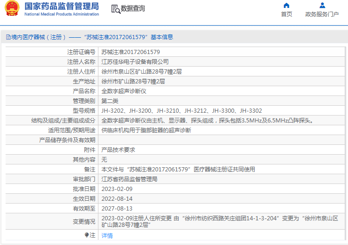
Task: Select 供临床机构用于腹部脏器的超声诊断 usage text
Action: click(146, 130)
